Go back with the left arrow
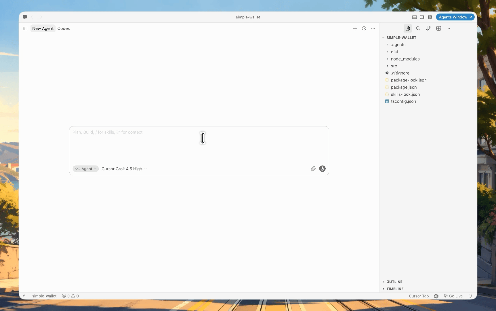Screen dimensions: 496x311 pyautogui.click(x=33, y=17)
